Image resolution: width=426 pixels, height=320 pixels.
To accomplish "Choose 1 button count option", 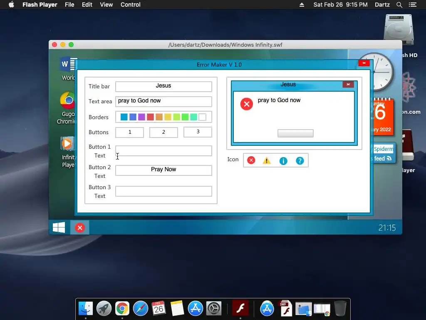I will [x=130, y=132].
